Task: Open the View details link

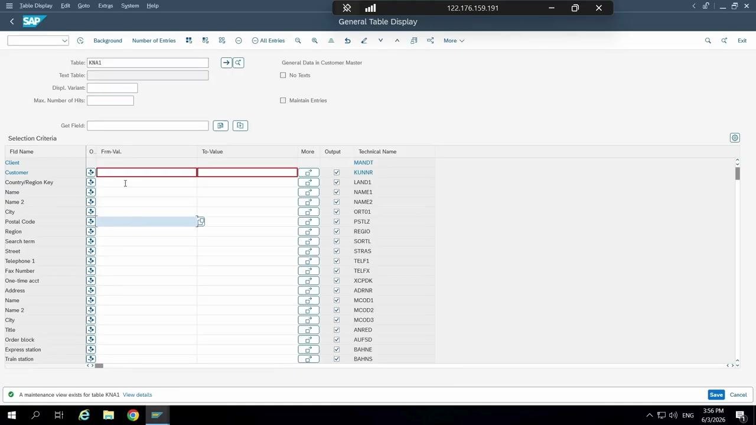Action: pos(137,395)
